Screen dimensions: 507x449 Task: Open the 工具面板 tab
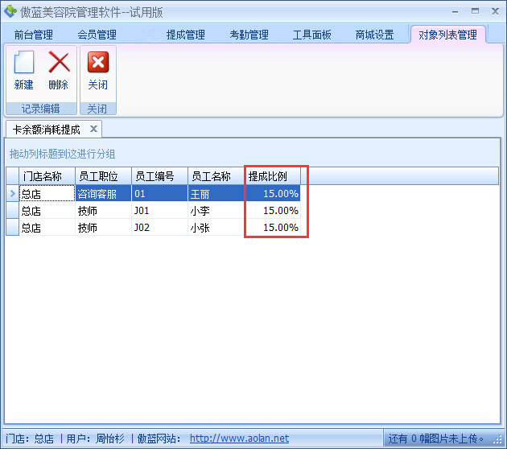311,35
